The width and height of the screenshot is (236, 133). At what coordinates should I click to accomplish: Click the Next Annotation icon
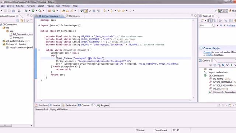click(105, 11)
